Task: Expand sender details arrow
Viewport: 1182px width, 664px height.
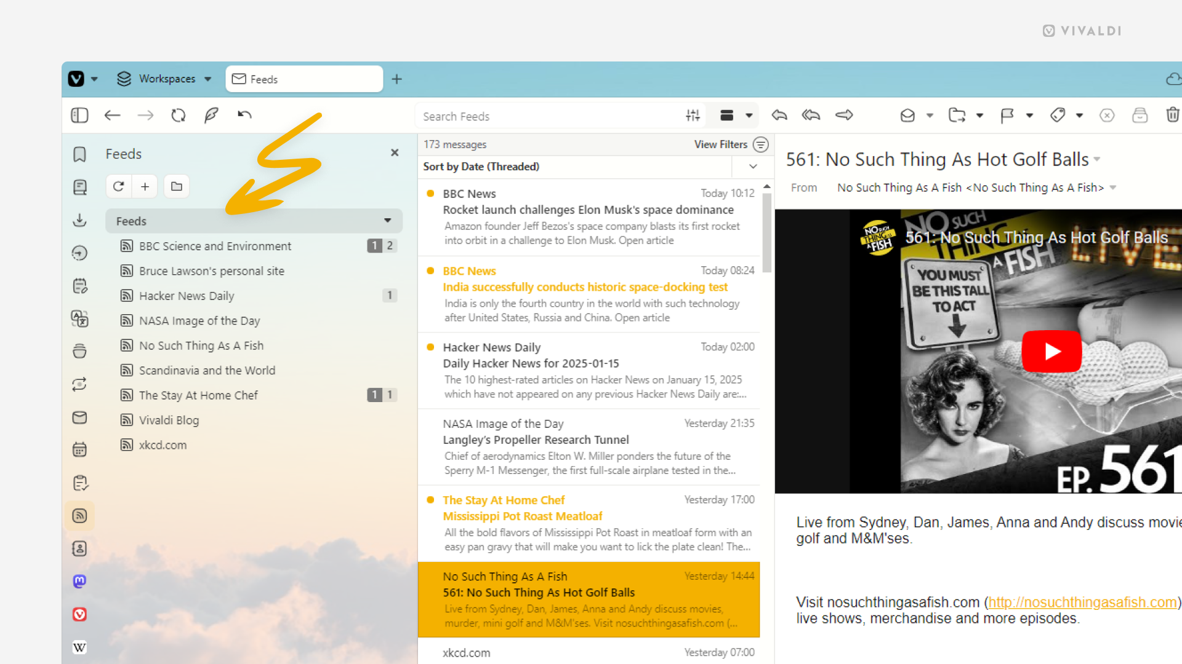Action: tap(1113, 188)
